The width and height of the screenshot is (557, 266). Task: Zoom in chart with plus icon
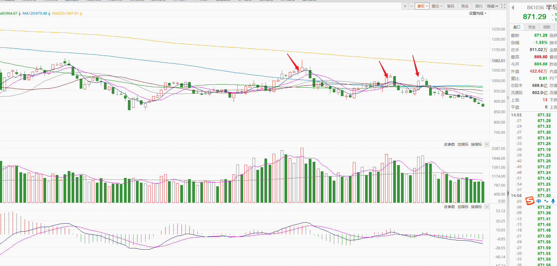[x=405, y=6]
